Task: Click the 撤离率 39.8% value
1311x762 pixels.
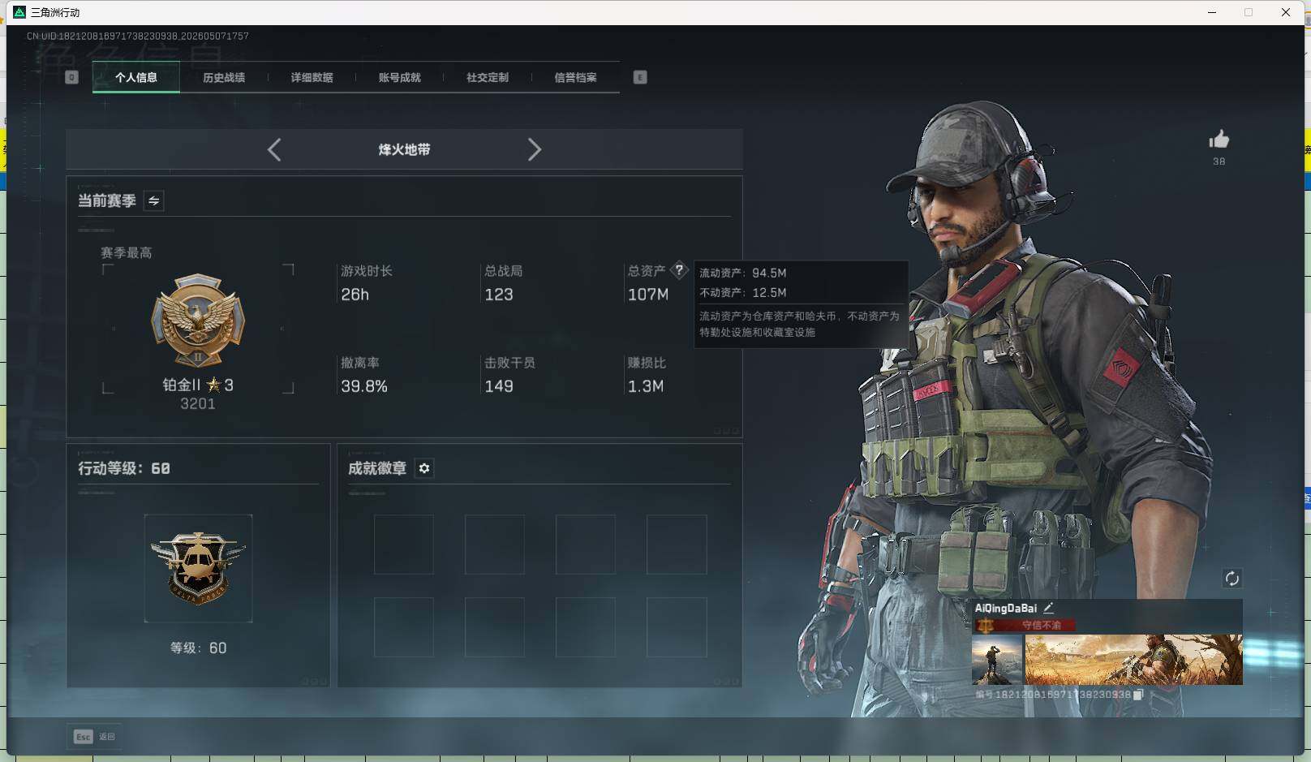Action: click(x=364, y=386)
